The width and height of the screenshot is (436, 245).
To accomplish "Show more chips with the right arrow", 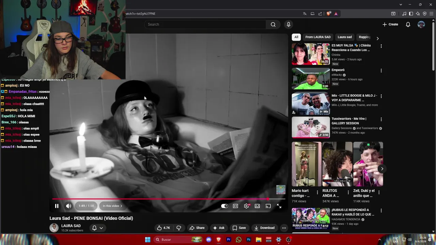I will coord(377,38).
